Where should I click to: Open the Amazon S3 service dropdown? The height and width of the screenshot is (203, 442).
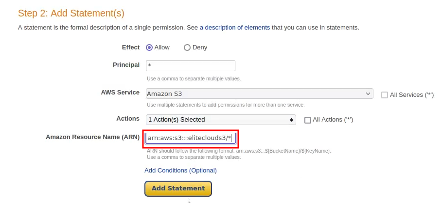(x=259, y=94)
